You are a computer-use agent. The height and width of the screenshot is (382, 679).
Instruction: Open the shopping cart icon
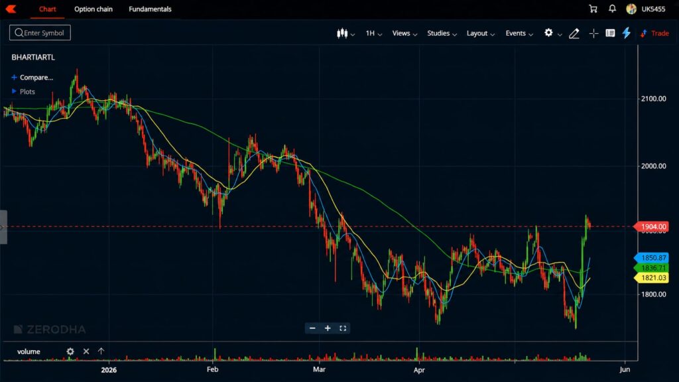click(x=593, y=9)
